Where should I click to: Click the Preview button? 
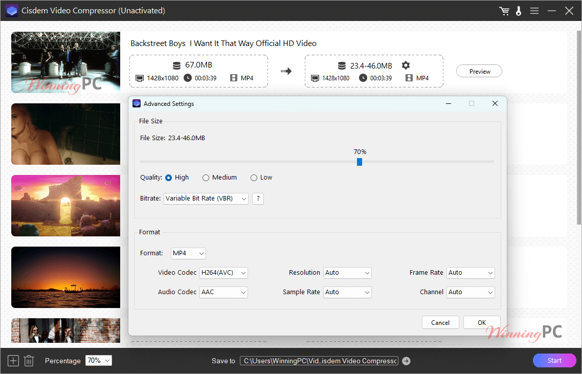(479, 71)
